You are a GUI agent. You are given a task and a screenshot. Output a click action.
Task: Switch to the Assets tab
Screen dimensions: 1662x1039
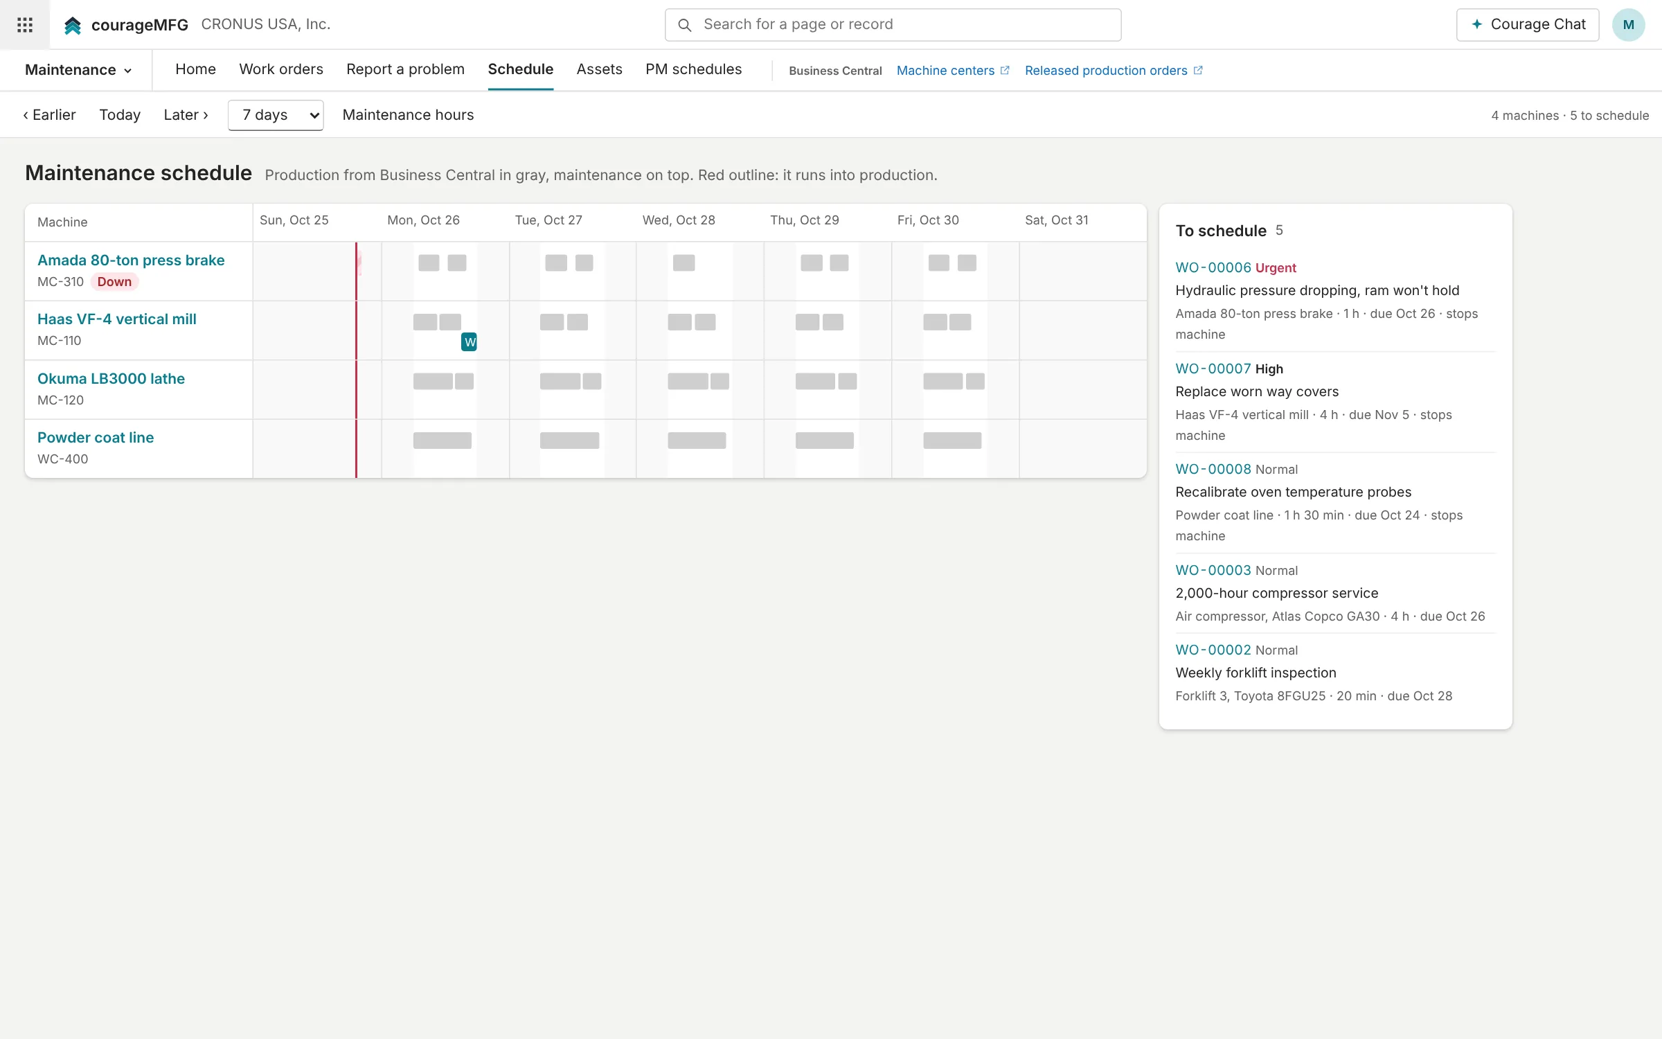tap(599, 69)
